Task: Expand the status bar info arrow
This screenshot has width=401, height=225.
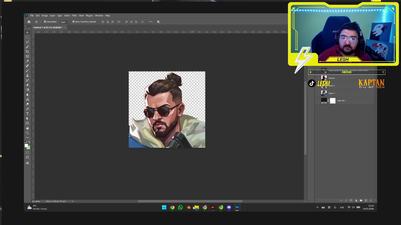Action: pyautogui.click(x=73, y=201)
